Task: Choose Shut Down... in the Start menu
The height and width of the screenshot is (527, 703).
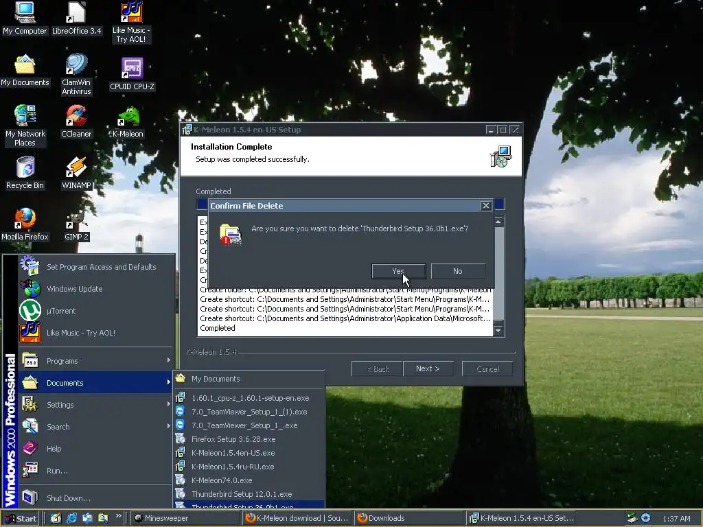Action: (95, 498)
